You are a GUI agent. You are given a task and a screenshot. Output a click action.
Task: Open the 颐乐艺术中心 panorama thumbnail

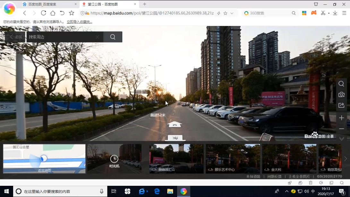tap(233, 159)
